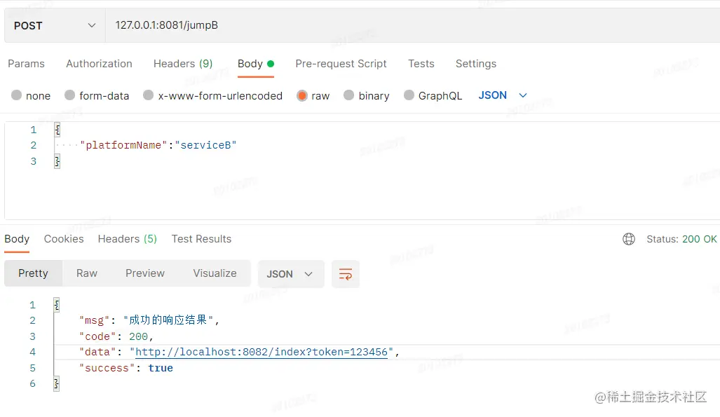Click the "success": true response line
The image size is (720, 417).
pyautogui.click(x=126, y=368)
